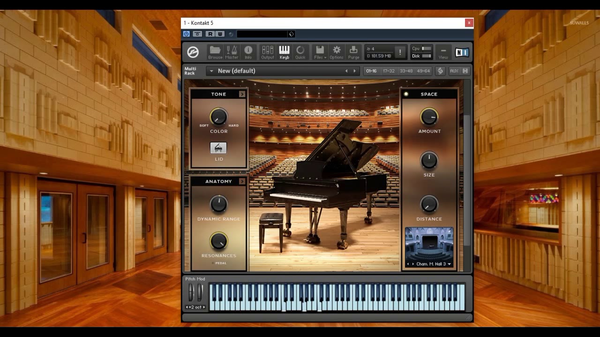Click the Mod wheel

[x=200, y=293]
